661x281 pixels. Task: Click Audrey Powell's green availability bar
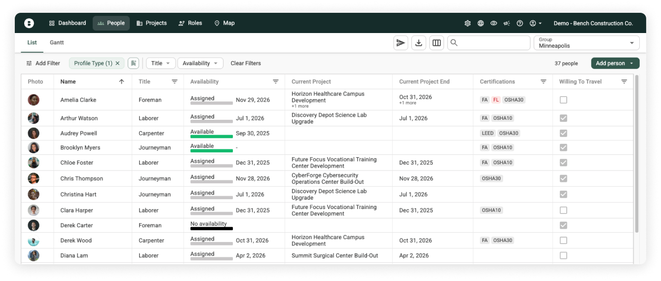coord(212,137)
